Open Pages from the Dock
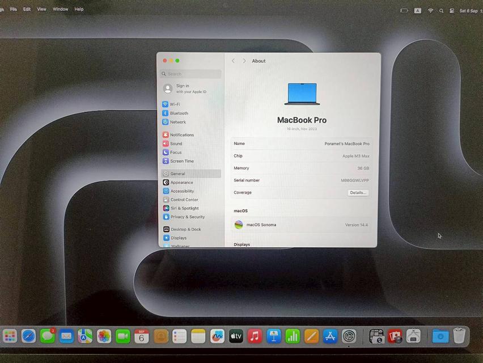 coord(311,336)
